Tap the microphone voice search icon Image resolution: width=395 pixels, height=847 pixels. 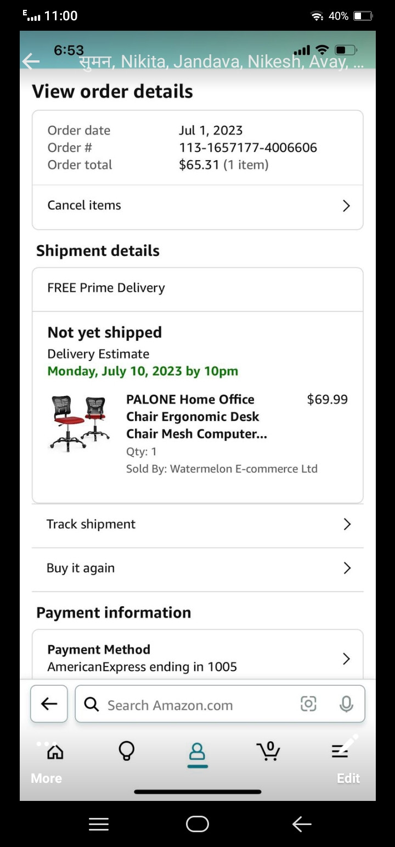pyautogui.click(x=346, y=704)
